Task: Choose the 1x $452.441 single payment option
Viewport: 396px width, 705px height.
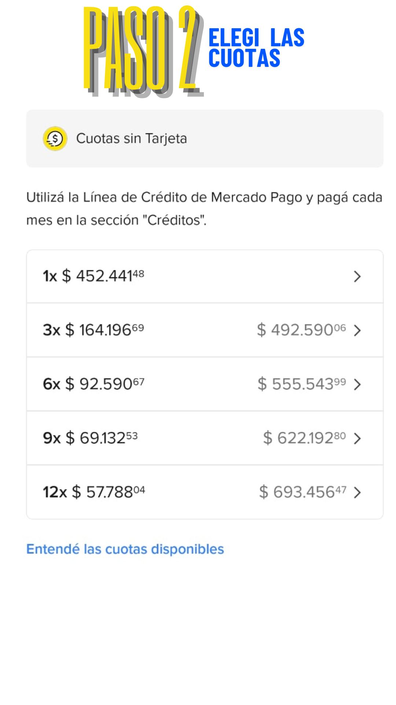Action: coord(93,276)
